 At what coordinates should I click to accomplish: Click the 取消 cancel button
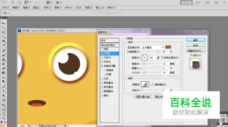(x=196, y=45)
